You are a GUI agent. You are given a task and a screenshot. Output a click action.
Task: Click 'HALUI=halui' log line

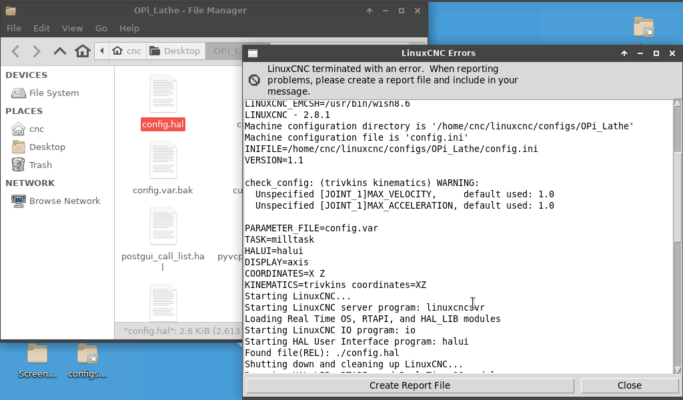click(274, 251)
